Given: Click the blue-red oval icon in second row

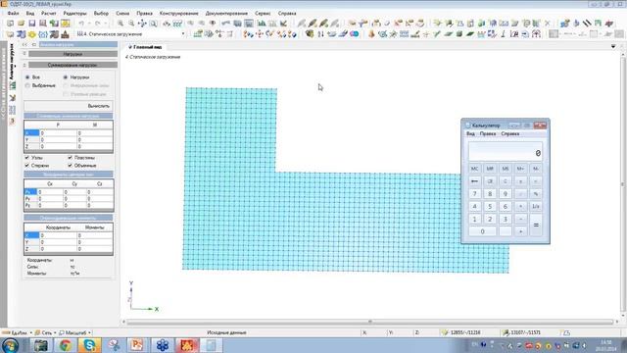Looking at the screenshot, I should (x=355, y=34).
